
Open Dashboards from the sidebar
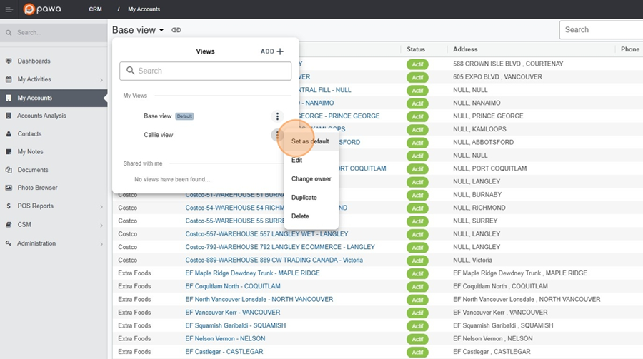34,61
